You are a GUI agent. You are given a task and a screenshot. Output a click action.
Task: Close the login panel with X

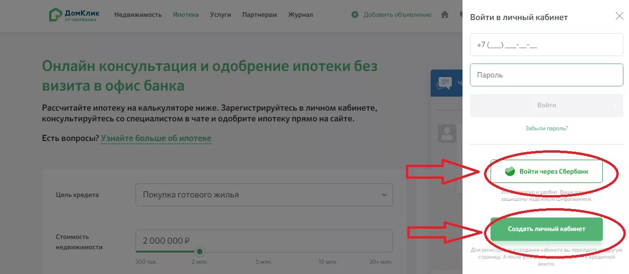[619, 16]
